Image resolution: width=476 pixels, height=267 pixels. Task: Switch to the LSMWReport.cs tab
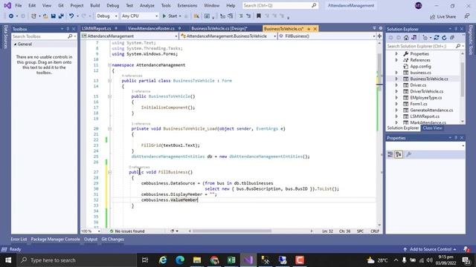[x=96, y=28]
